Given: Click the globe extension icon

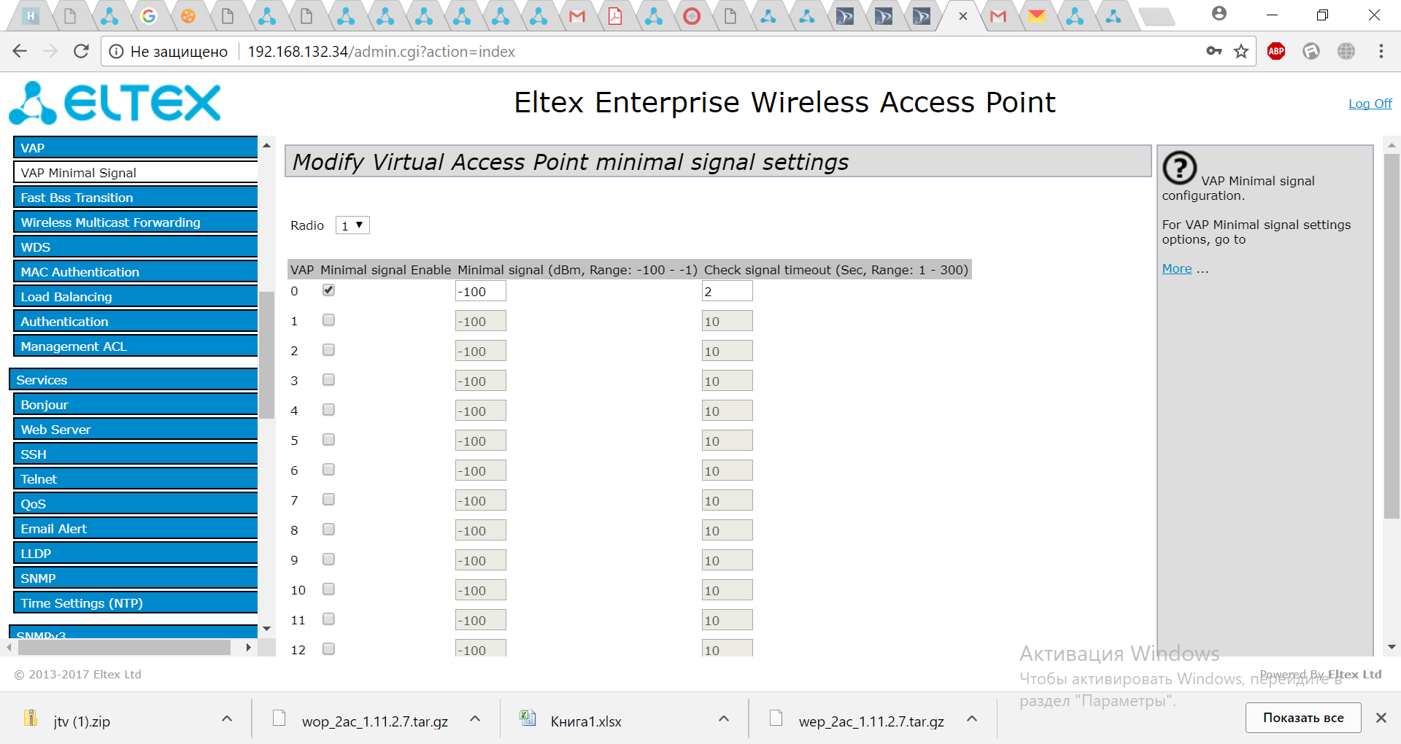Looking at the screenshot, I should click(x=1346, y=51).
